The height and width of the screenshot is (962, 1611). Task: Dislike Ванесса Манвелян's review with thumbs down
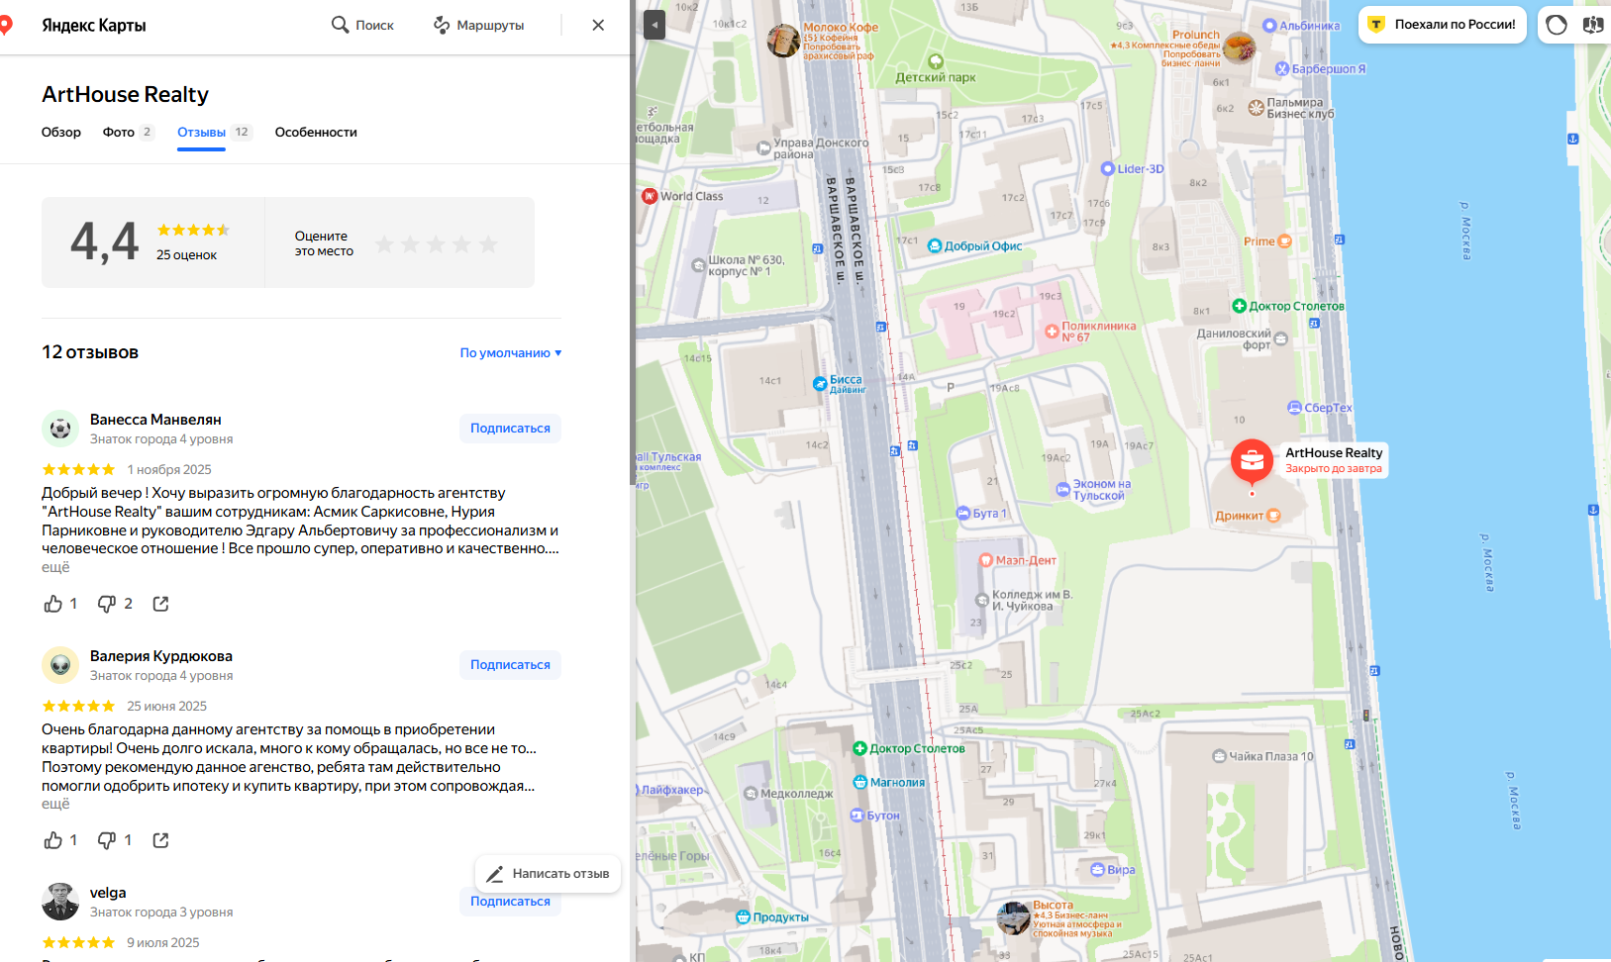tap(107, 604)
